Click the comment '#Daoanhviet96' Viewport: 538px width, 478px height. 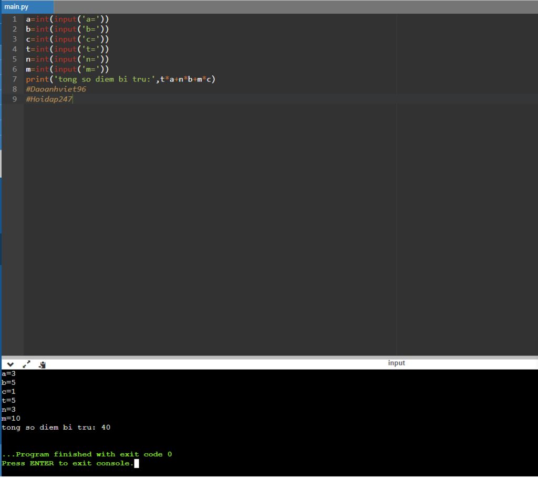56,89
